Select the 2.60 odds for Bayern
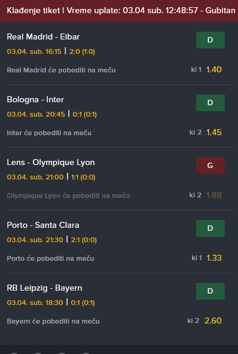Screen dimensions: 238x354 click(213, 321)
